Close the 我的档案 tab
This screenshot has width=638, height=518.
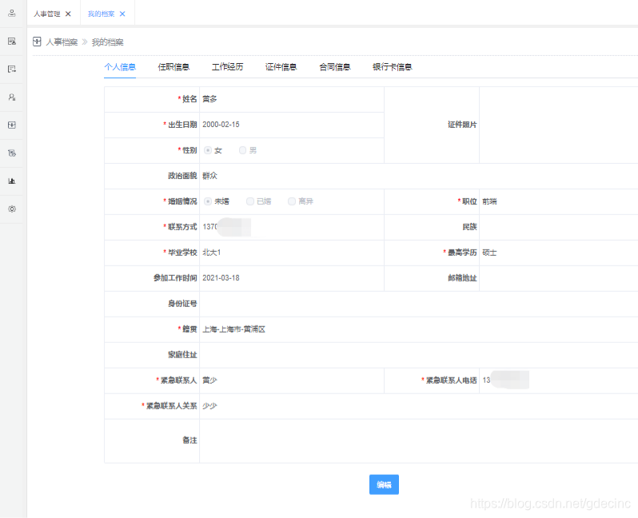click(122, 14)
